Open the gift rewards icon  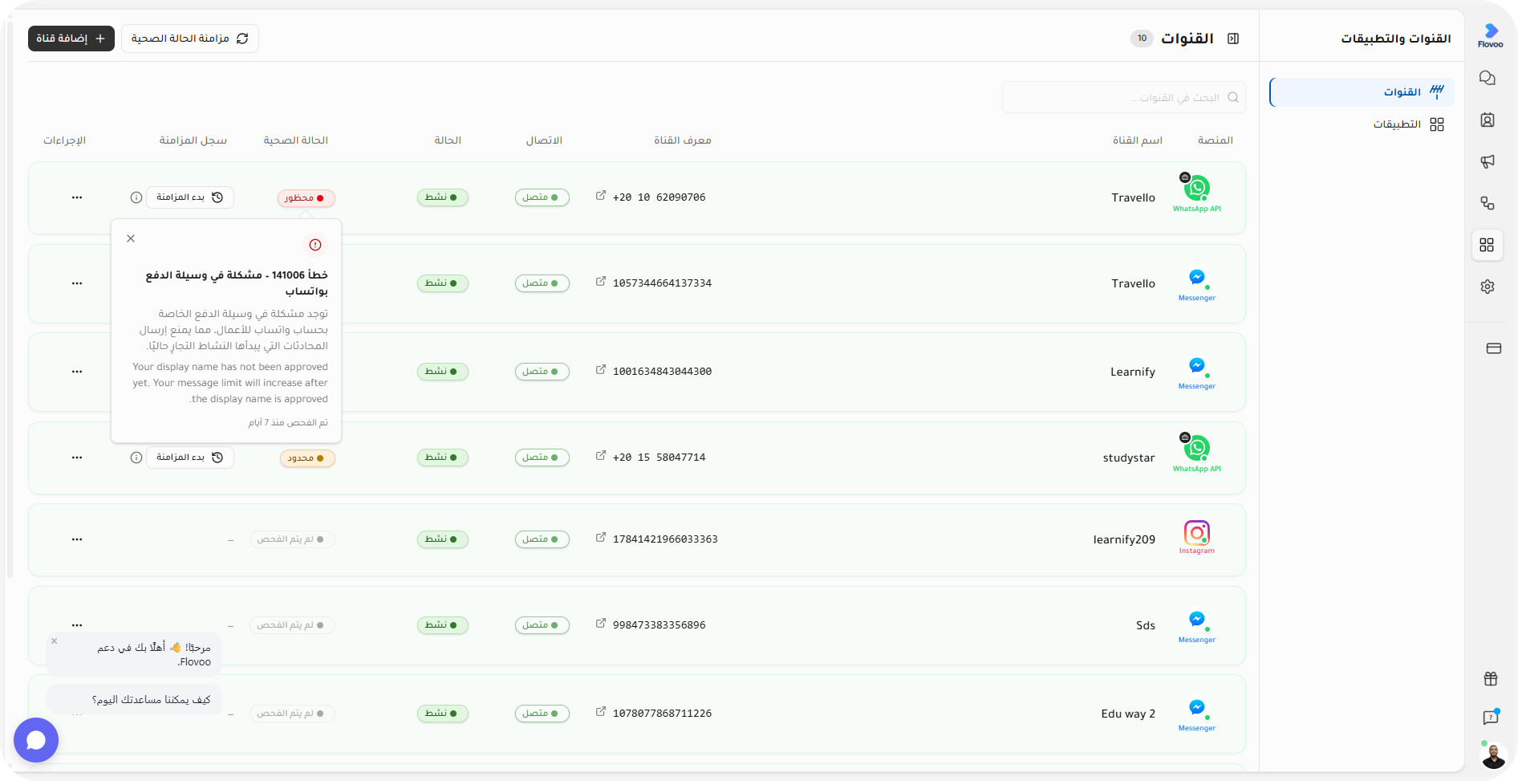pos(1491,679)
